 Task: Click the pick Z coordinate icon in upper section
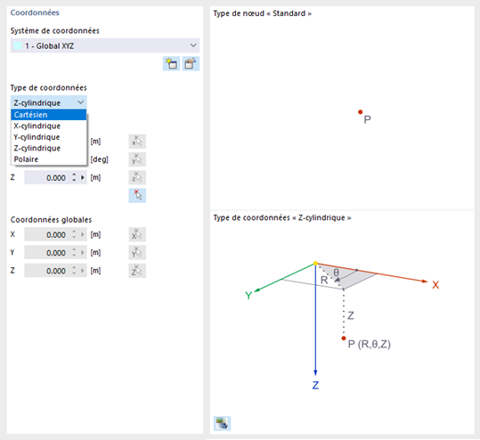point(137,177)
